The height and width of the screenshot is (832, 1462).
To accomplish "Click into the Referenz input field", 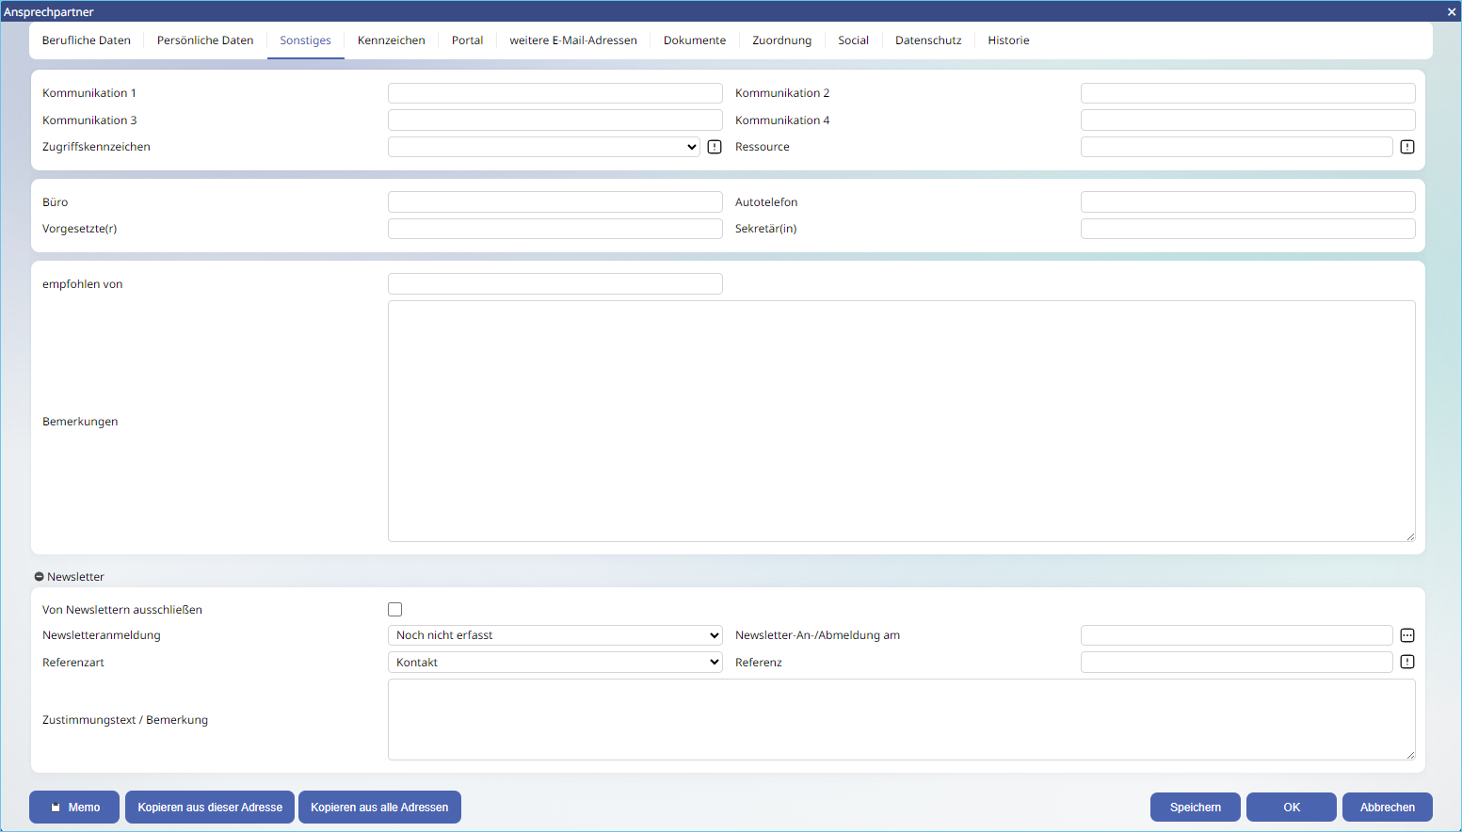I will (1237, 663).
